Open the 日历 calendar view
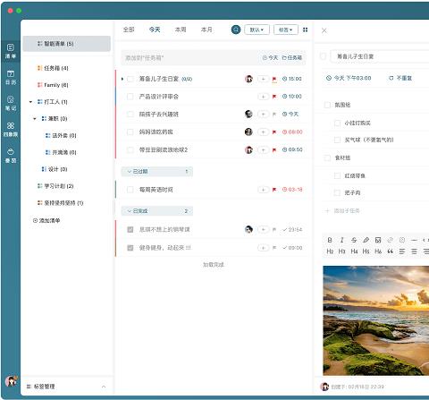429x400 pixels. [11, 77]
